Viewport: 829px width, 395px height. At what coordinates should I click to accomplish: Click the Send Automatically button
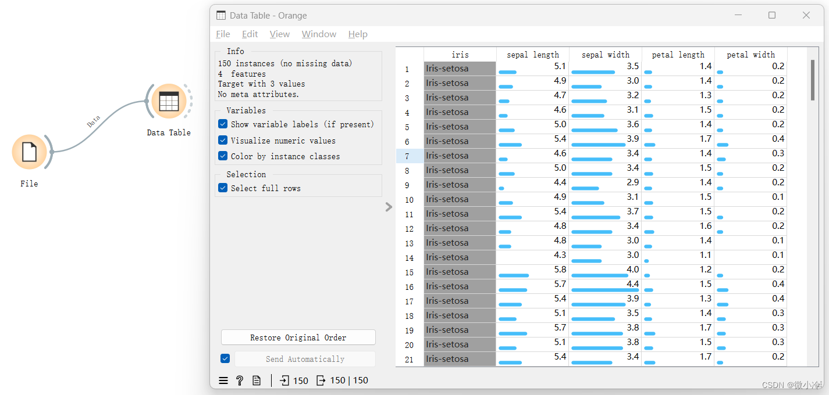(x=305, y=359)
